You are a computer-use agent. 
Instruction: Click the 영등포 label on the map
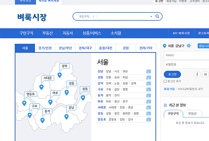[31, 94]
